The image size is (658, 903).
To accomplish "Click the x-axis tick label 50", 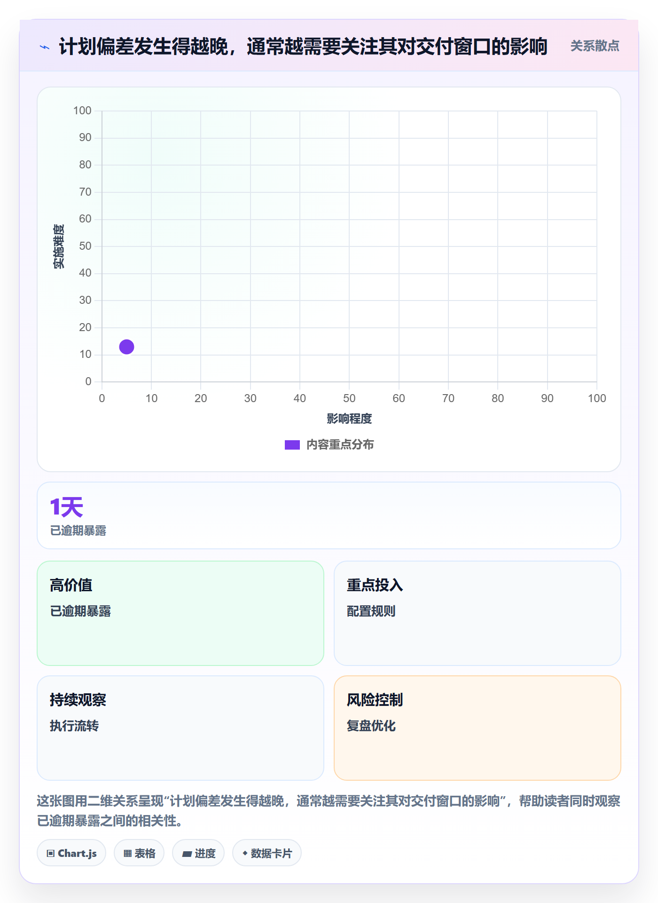I will click(x=349, y=398).
